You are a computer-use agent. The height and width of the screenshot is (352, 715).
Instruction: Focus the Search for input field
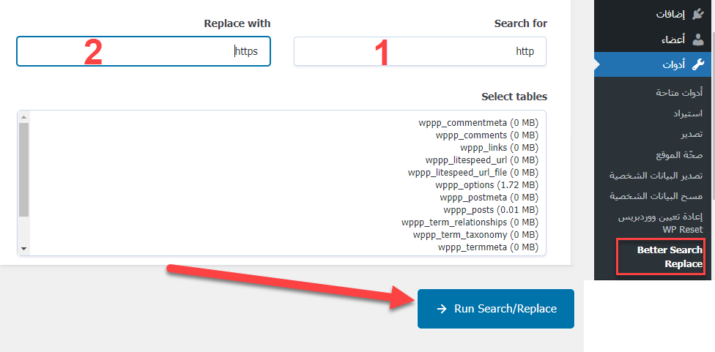[x=420, y=51]
